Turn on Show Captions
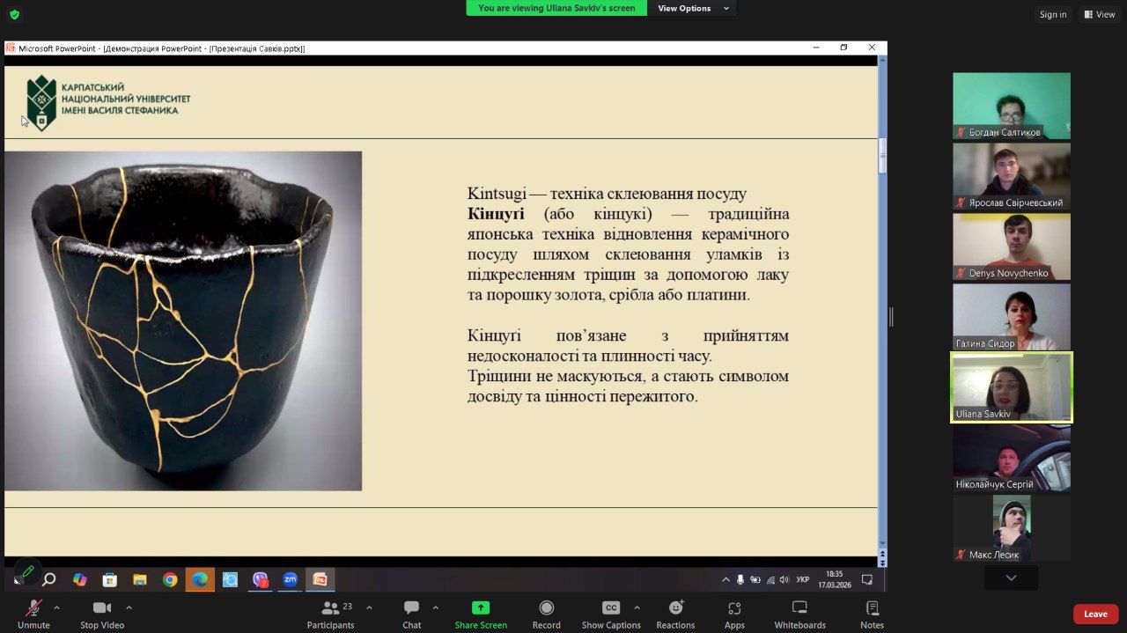Screen dimensions: 1127x633 [x=610, y=608]
